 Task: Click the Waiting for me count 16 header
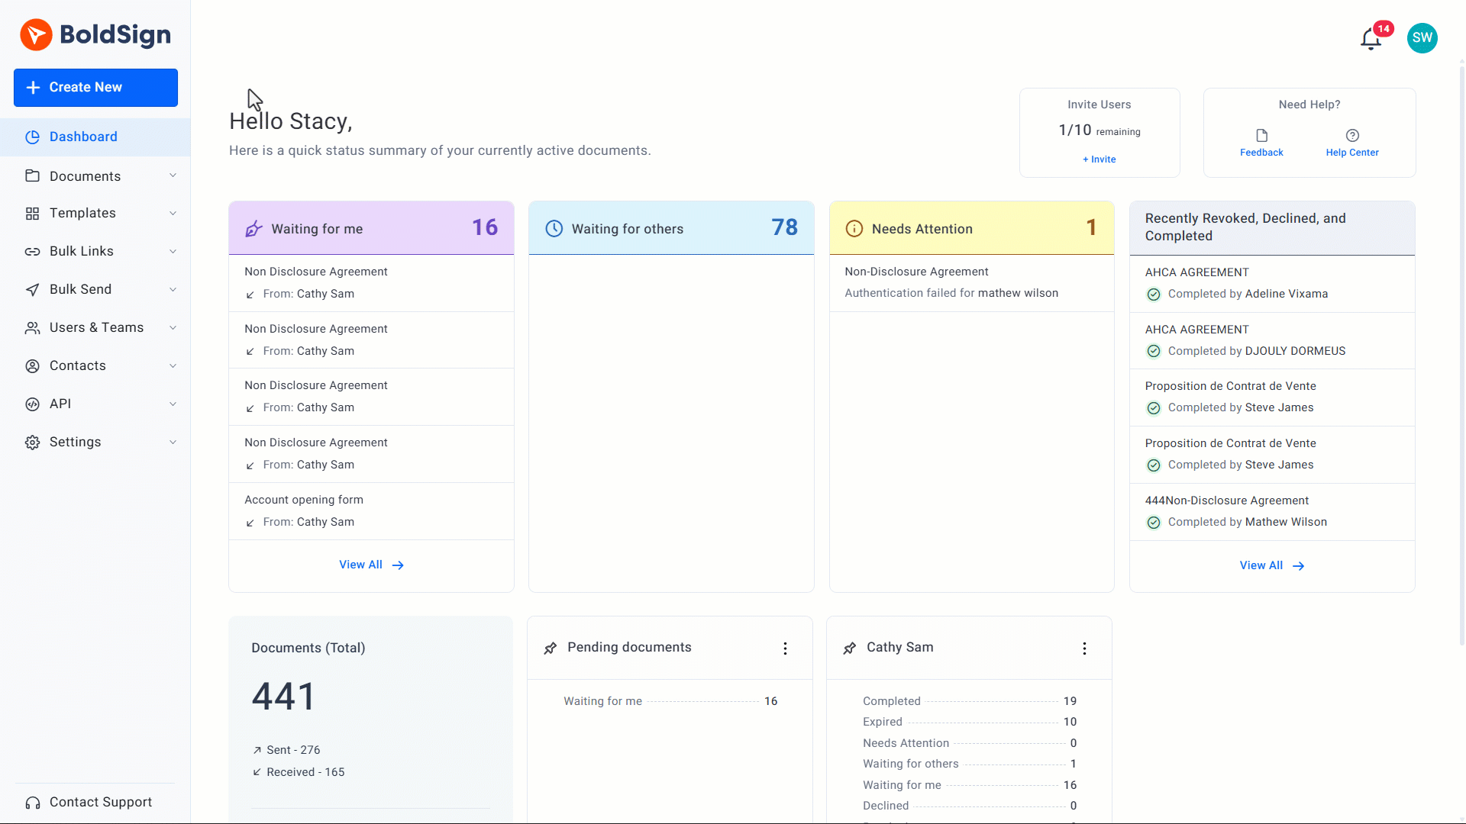point(371,228)
